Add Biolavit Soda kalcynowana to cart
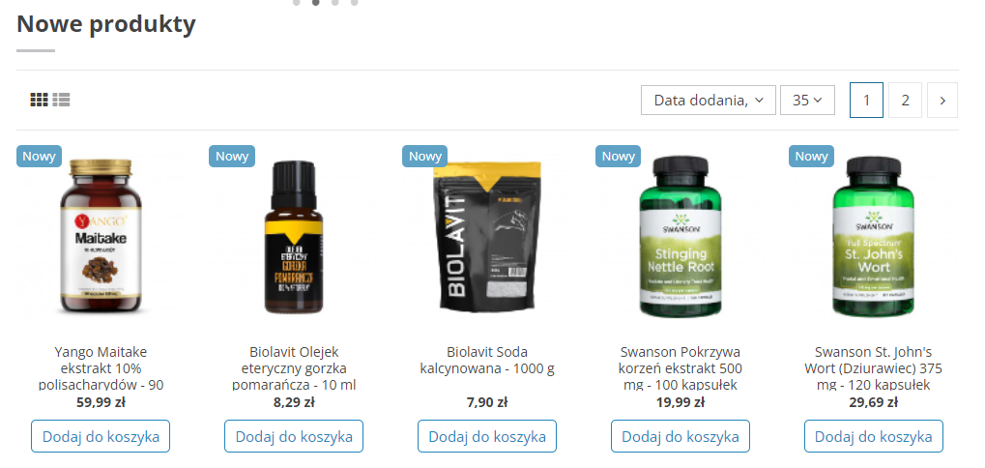 [487, 436]
